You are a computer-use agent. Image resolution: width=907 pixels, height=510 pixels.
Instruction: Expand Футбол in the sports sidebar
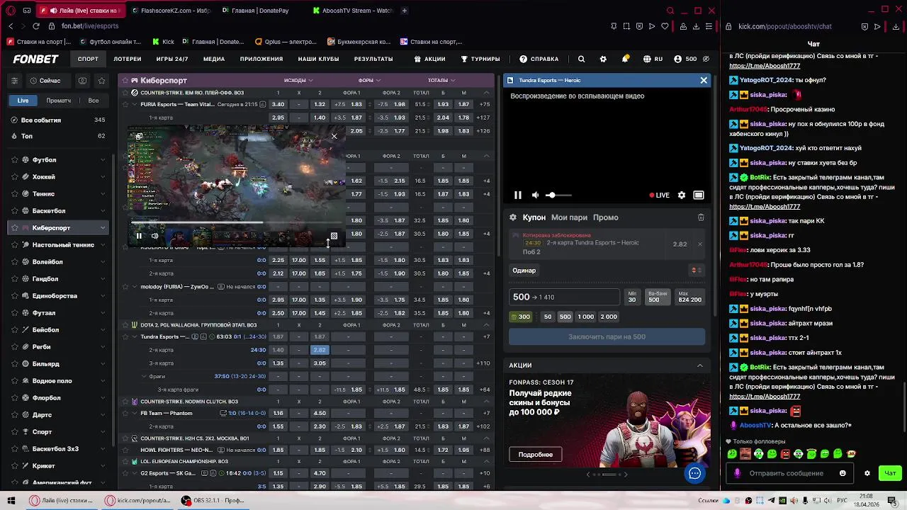click(x=103, y=160)
